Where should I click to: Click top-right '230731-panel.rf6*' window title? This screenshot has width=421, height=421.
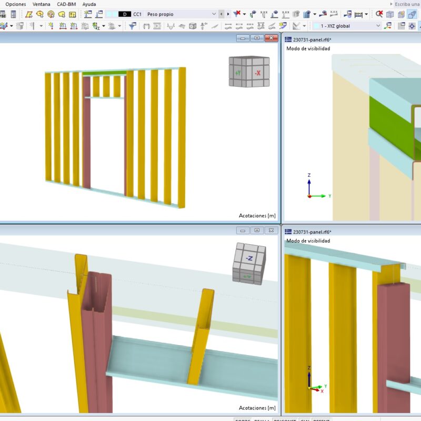(x=312, y=40)
